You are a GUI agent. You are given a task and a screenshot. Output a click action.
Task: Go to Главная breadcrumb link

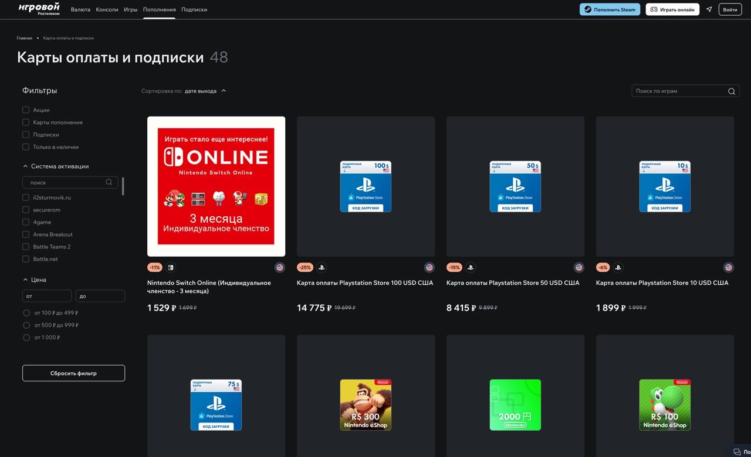click(25, 38)
